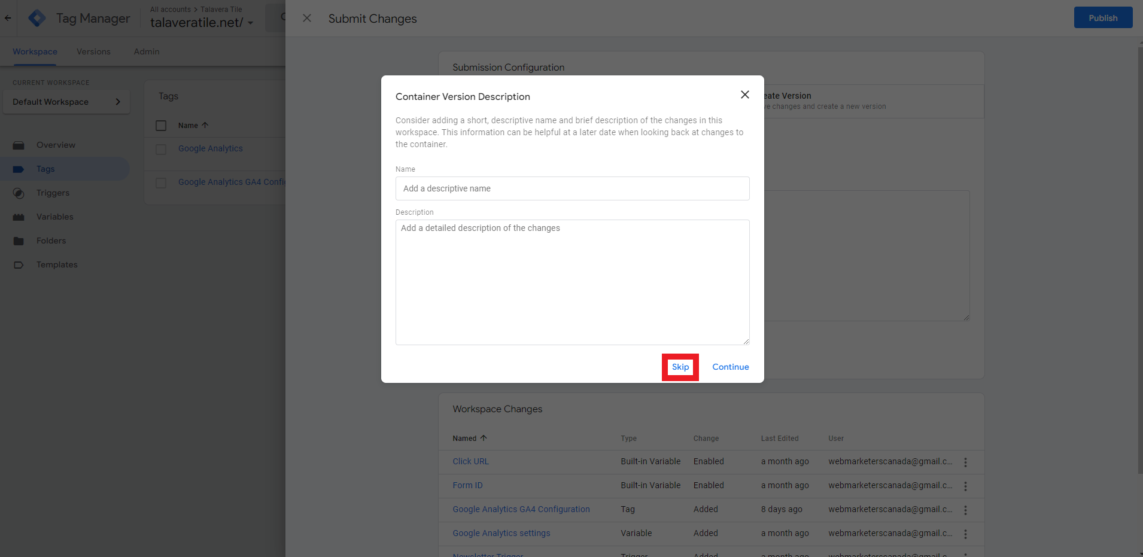
Task: Switch to the Versions tab
Action: point(93,51)
